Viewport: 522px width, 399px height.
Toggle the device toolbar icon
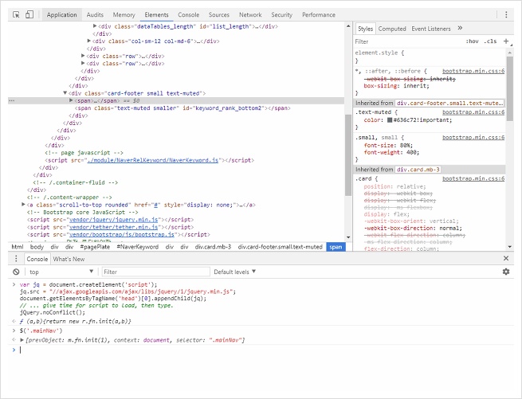(x=29, y=14)
